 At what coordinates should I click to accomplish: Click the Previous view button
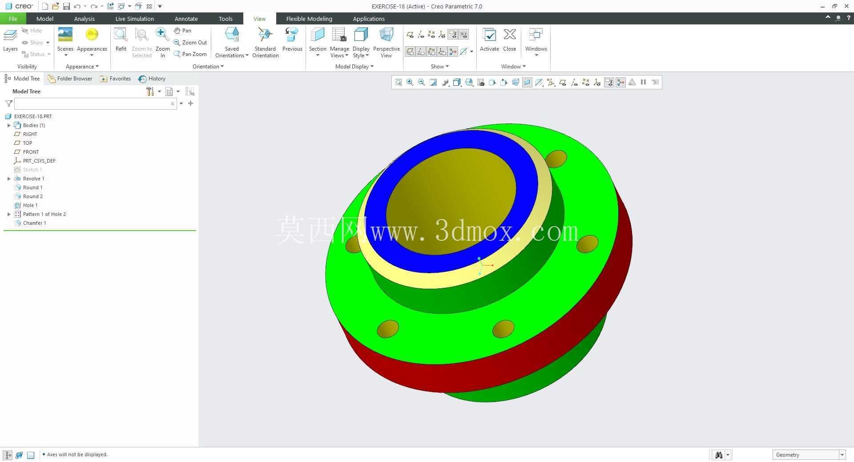click(x=292, y=40)
